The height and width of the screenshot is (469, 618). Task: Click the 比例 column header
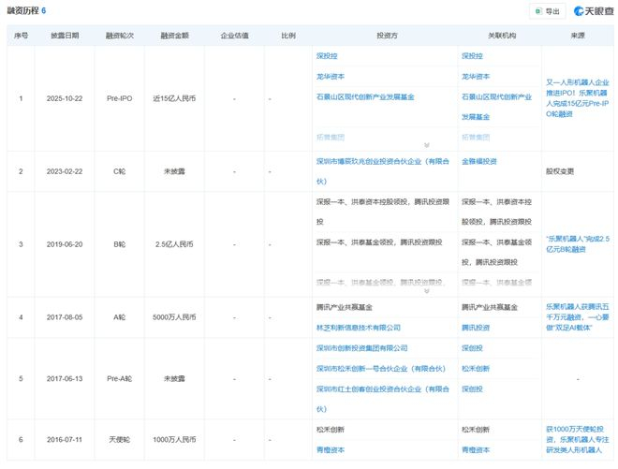288,36
